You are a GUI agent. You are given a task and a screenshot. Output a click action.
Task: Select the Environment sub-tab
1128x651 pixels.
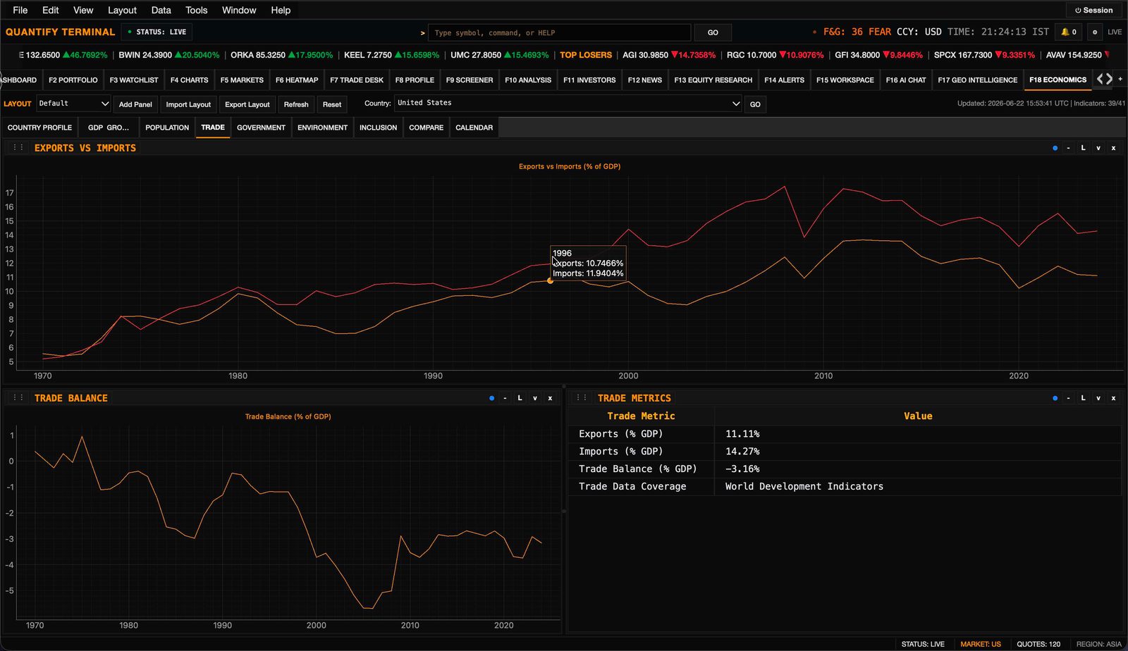pyautogui.click(x=322, y=128)
